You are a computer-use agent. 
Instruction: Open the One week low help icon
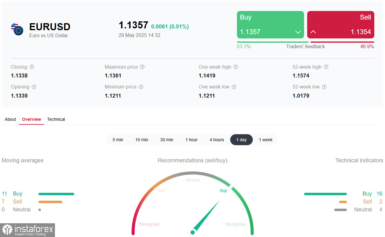click(234, 87)
